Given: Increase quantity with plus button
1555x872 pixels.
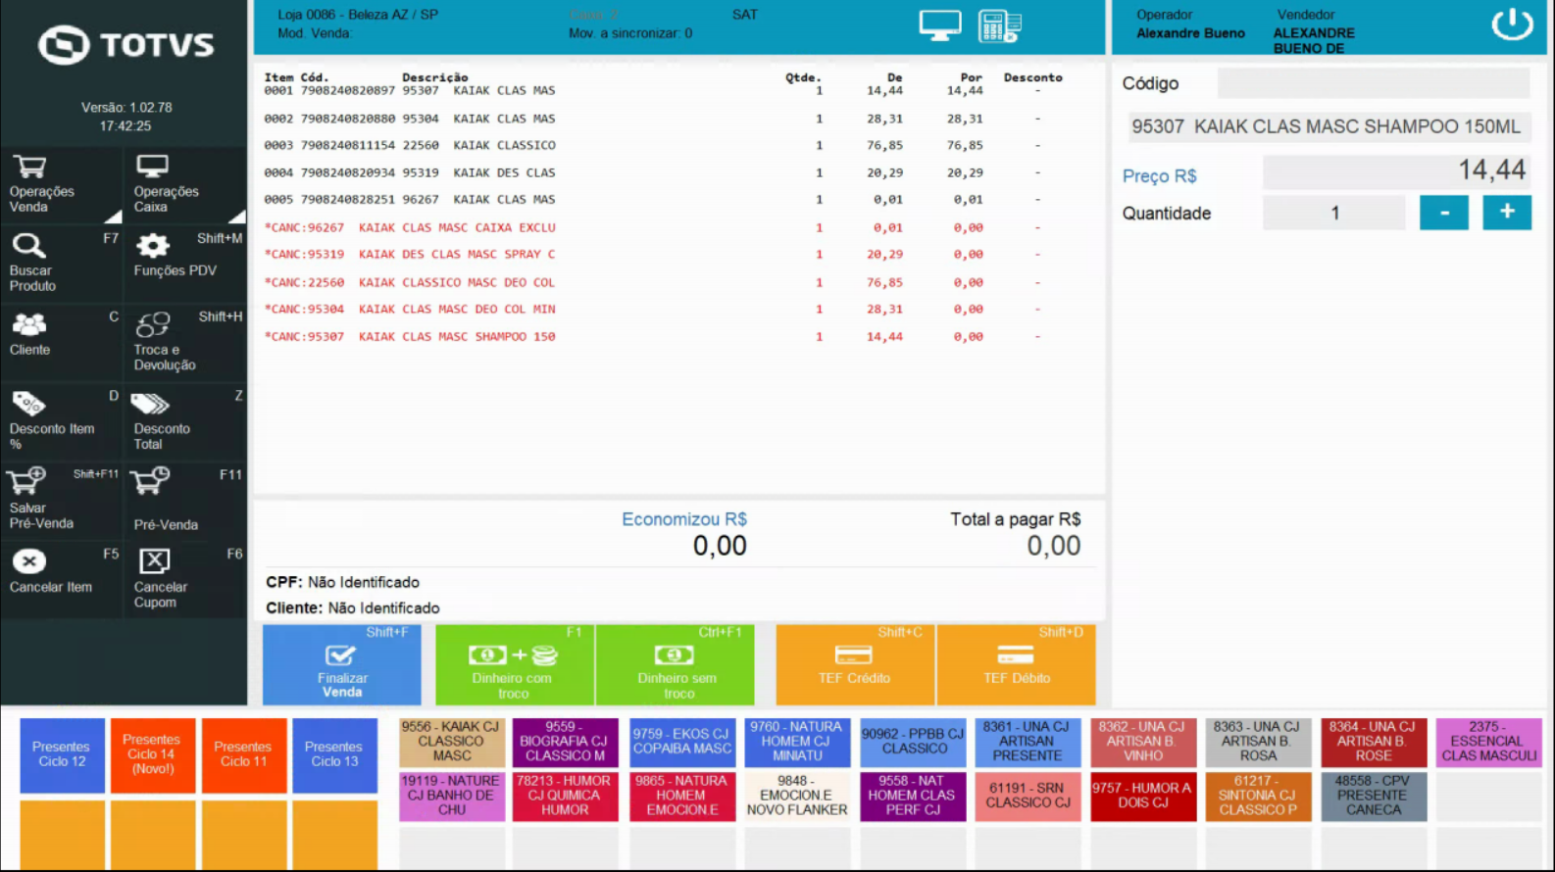Looking at the screenshot, I should coord(1507,213).
